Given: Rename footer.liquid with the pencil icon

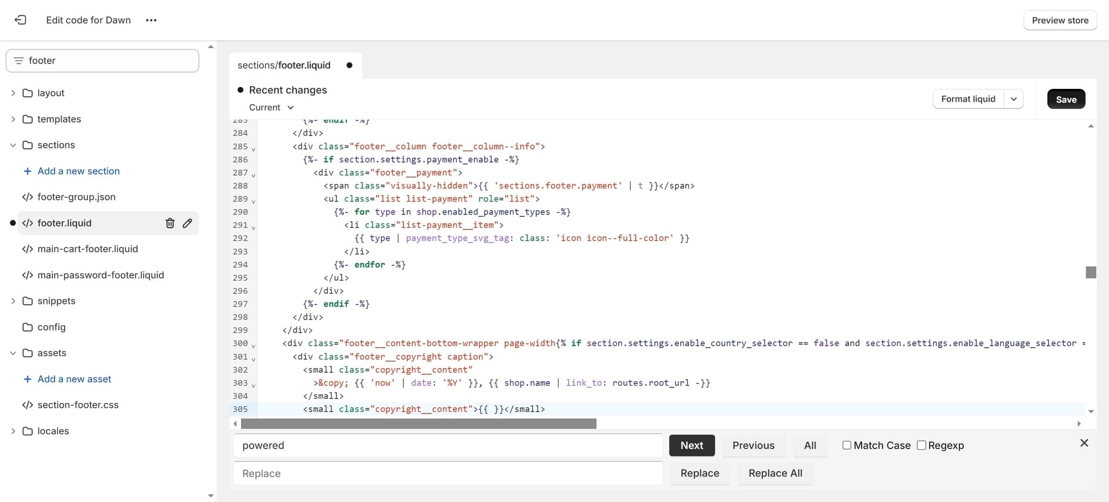Looking at the screenshot, I should [187, 223].
